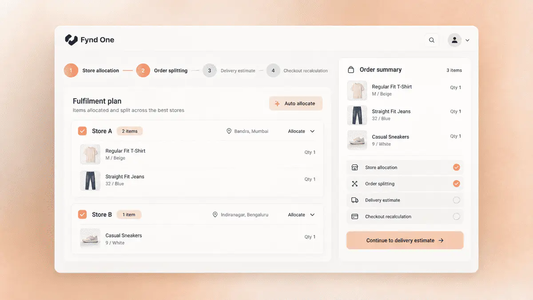
Task: Click the arrow on Continue to delivery estimate
Action: tap(441, 240)
